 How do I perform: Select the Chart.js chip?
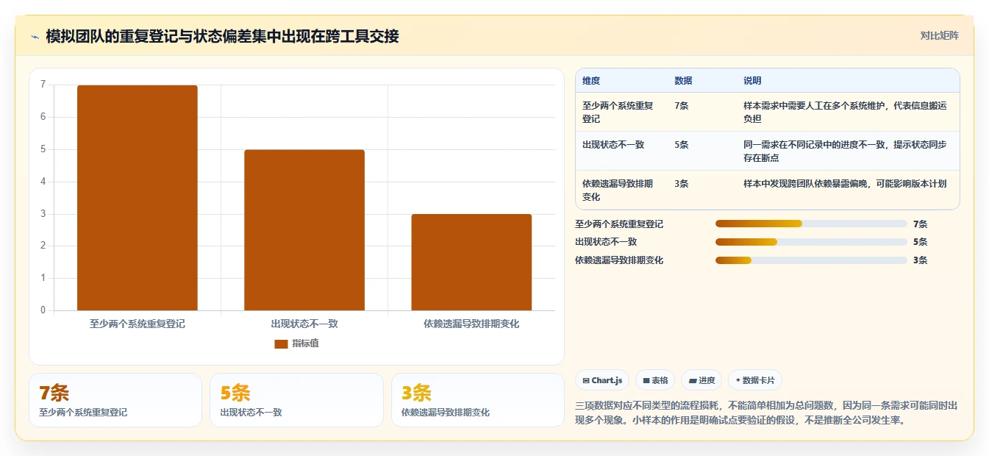coord(602,380)
